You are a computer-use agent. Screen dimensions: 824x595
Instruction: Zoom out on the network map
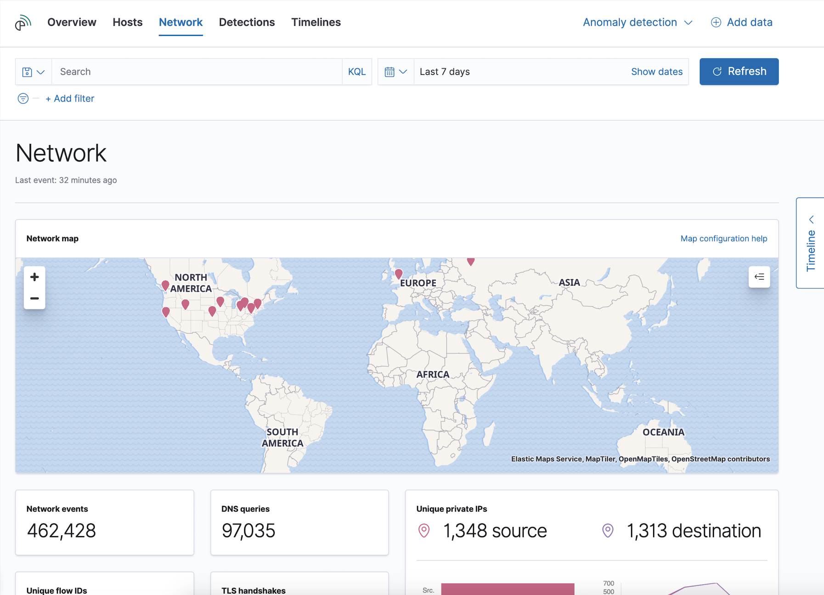tap(34, 298)
